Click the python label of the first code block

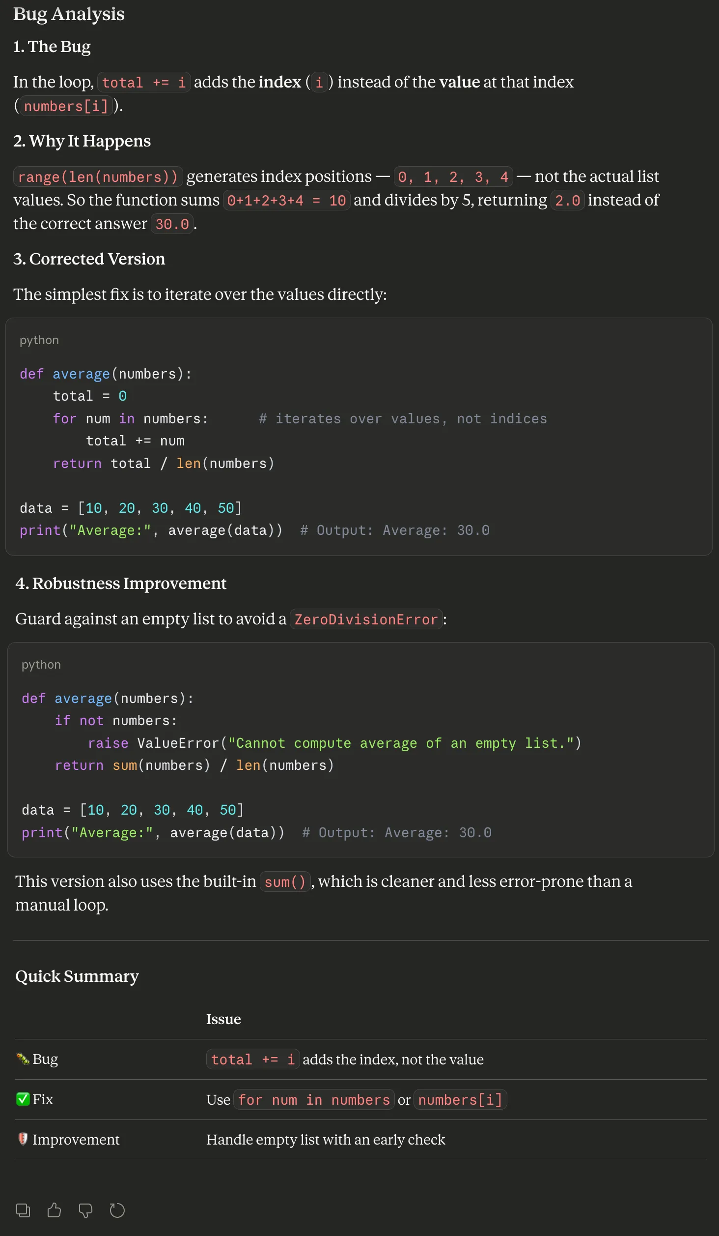[39, 340]
